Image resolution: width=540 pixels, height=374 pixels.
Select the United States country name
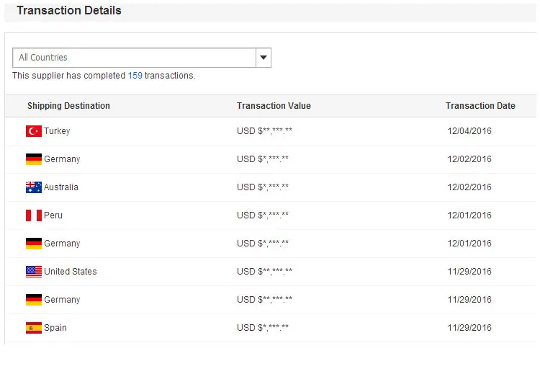point(70,272)
